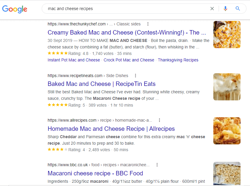Click the Google logo
The height and width of the screenshot is (186, 250).
14,9
